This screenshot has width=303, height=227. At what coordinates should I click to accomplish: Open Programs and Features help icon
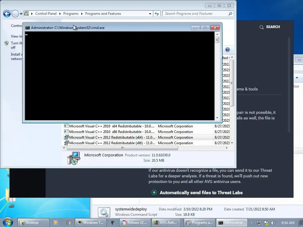228,50
